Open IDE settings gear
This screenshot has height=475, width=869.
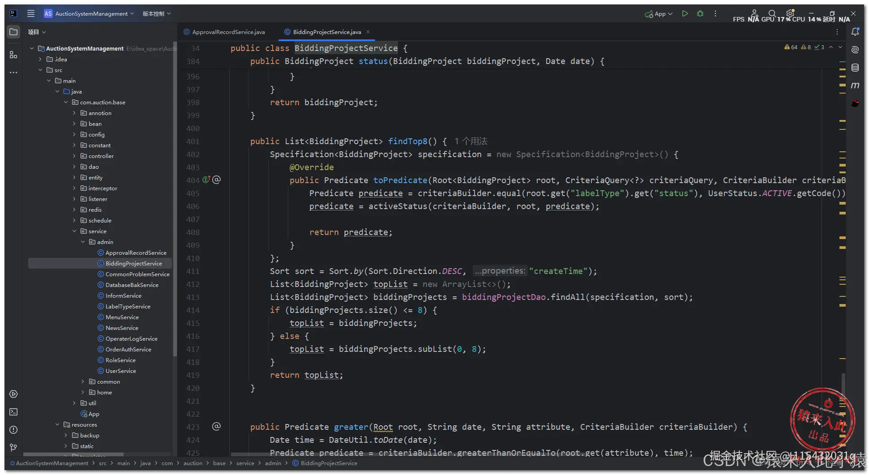[x=790, y=13]
